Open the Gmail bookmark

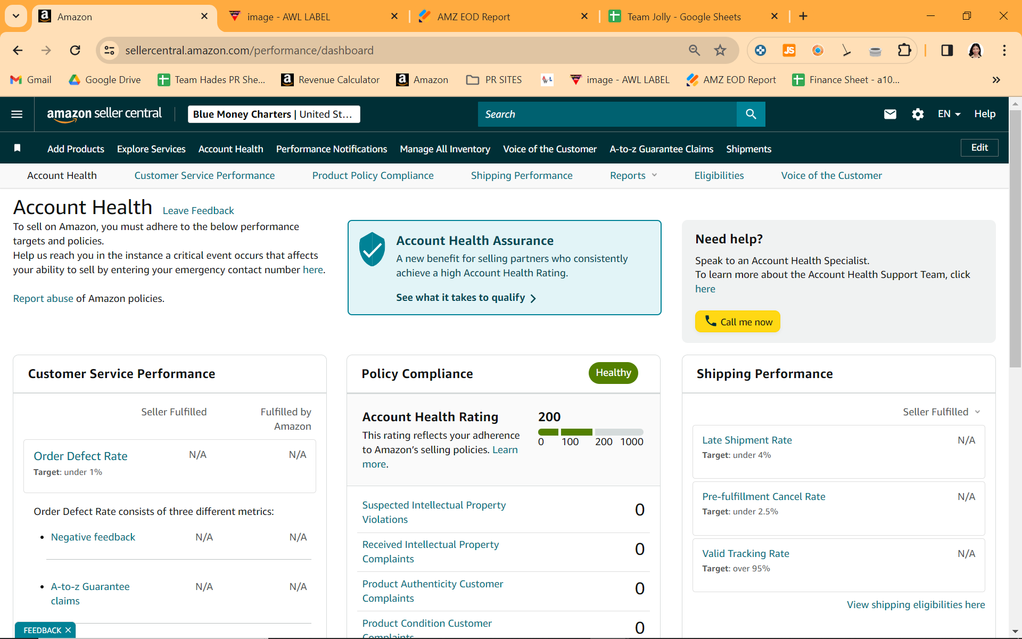[x=31, y=80]
